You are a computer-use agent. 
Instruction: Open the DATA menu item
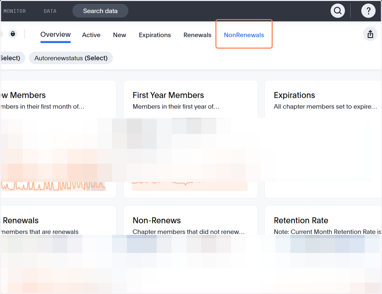50,11
